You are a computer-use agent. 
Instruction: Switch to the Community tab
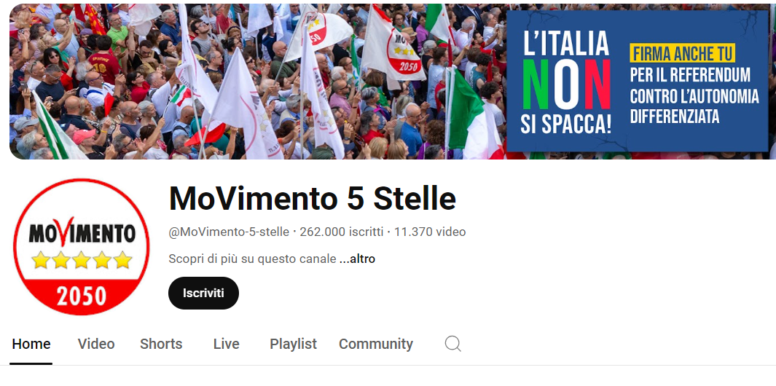(x=376, y=344)
